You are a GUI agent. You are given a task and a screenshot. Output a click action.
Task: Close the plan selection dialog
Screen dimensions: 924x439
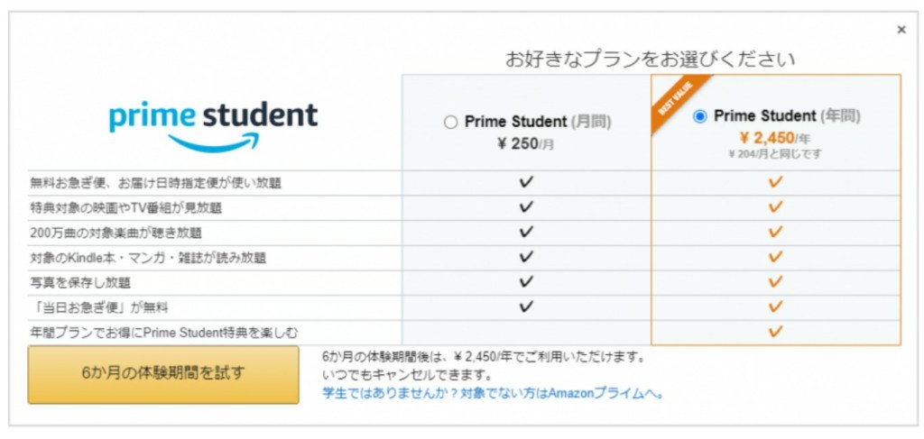click(901, 30)
